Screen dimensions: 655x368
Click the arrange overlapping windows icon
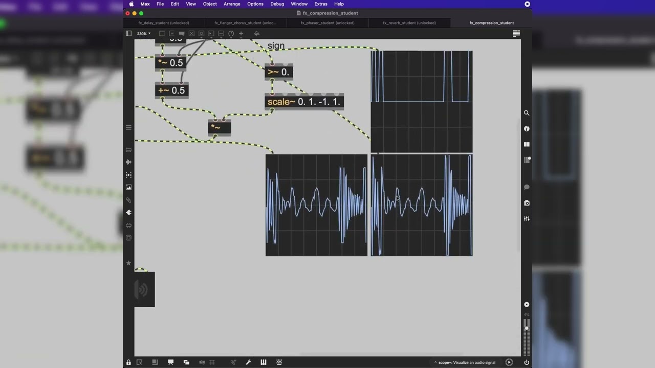[186, 362]
